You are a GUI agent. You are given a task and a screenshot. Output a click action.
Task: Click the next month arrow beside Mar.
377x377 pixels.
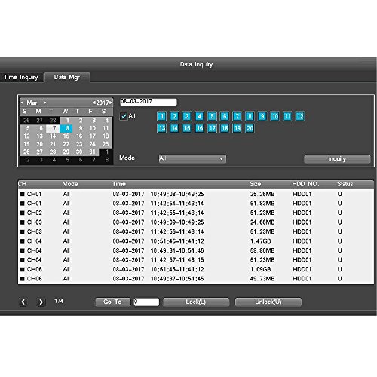click(x=44, y=103)
